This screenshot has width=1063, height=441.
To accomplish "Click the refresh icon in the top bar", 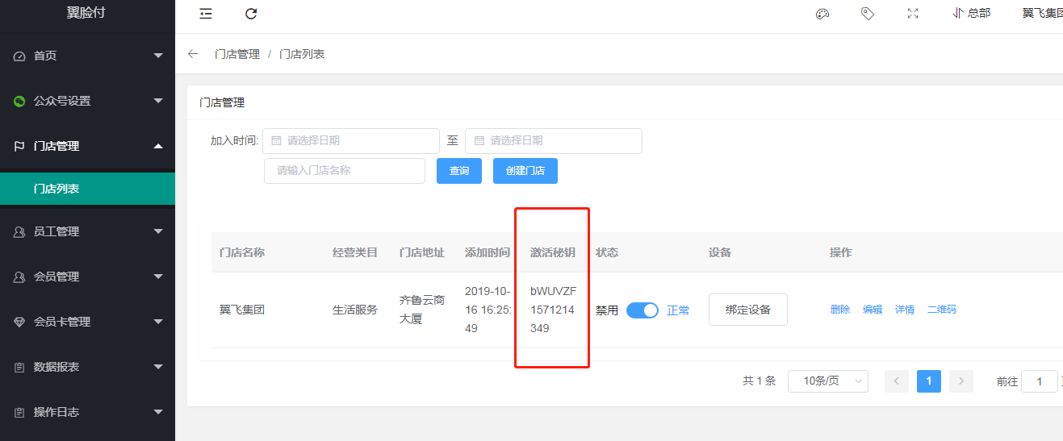I will pos(251,13).
